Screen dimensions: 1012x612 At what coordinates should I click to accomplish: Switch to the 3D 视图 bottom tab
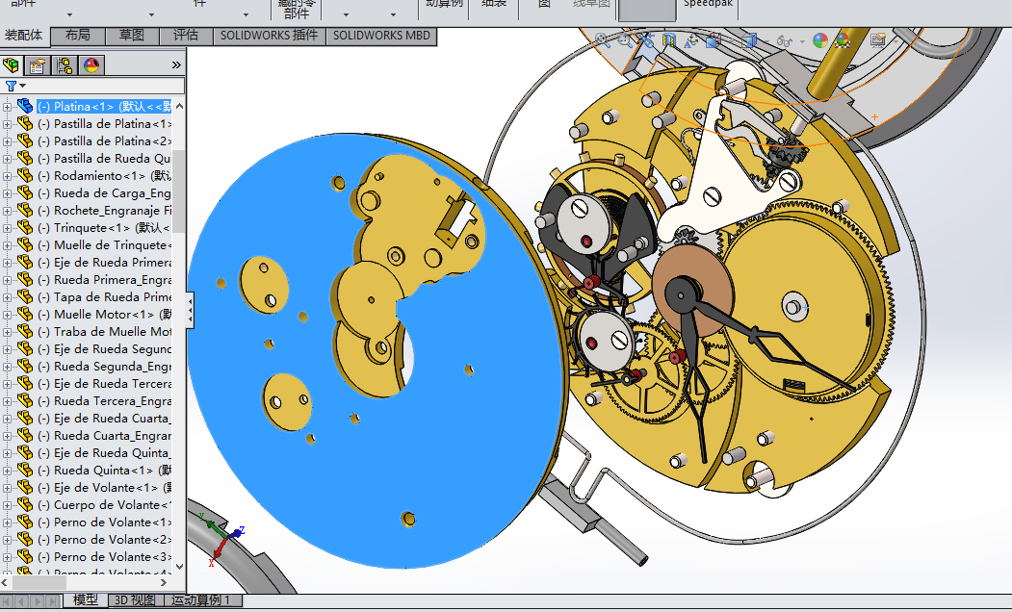(135, 599)
